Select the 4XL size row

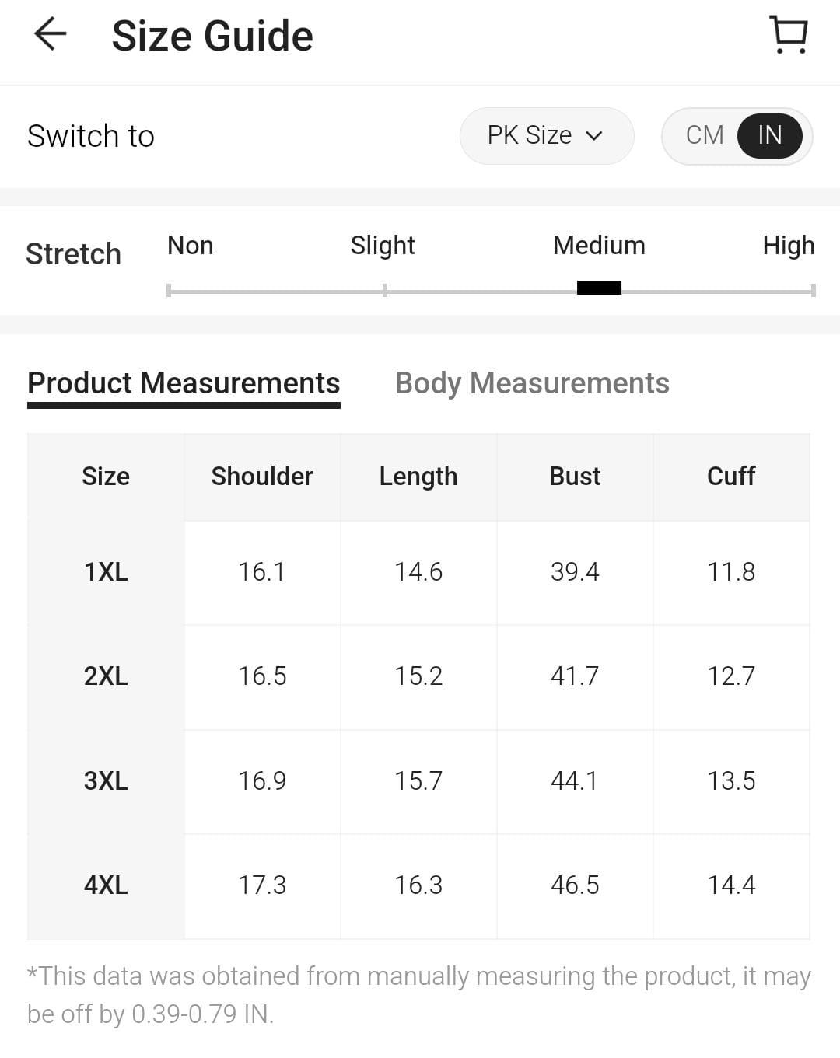106,885
